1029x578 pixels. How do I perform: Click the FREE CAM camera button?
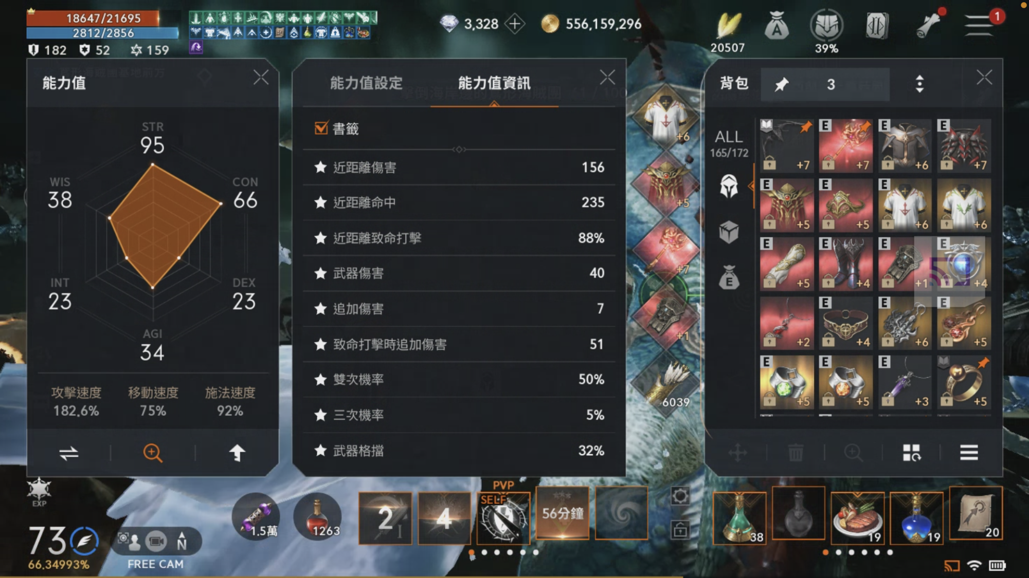156,542
